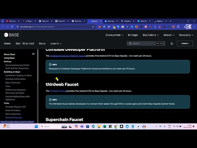This screenshot has width=197, height=148.
Task: Collapse the docs sidebar arrow icon
Action: coord(33,54)
